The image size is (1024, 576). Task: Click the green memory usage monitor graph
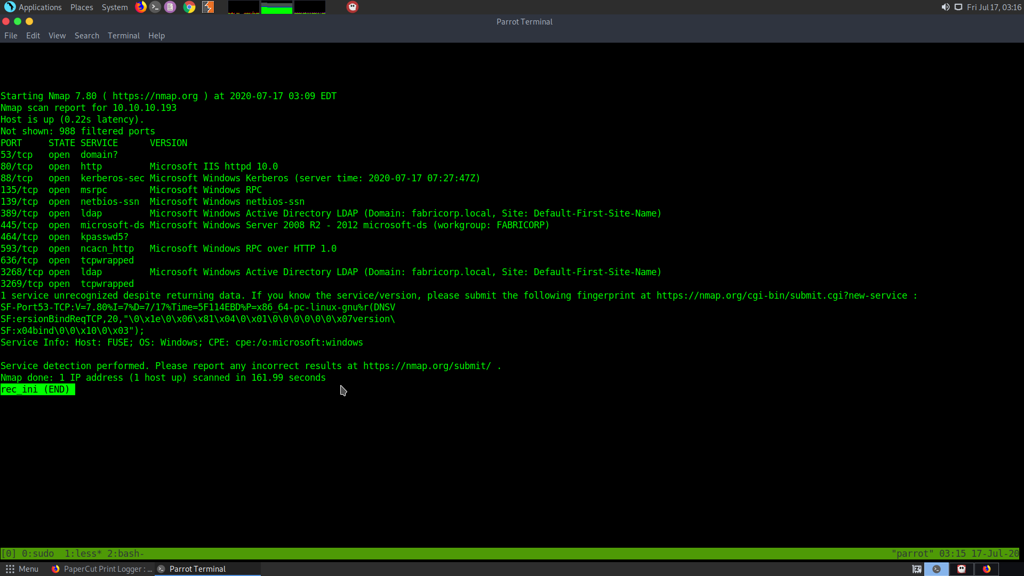(276, 7)
